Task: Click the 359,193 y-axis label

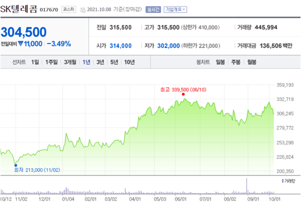Action: pyautogui.click(x=285, y=85)
